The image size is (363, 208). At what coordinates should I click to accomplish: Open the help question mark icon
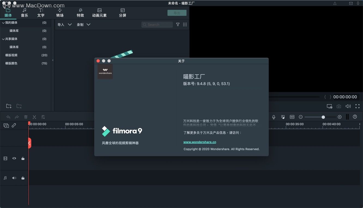click(x=355, y=117)
